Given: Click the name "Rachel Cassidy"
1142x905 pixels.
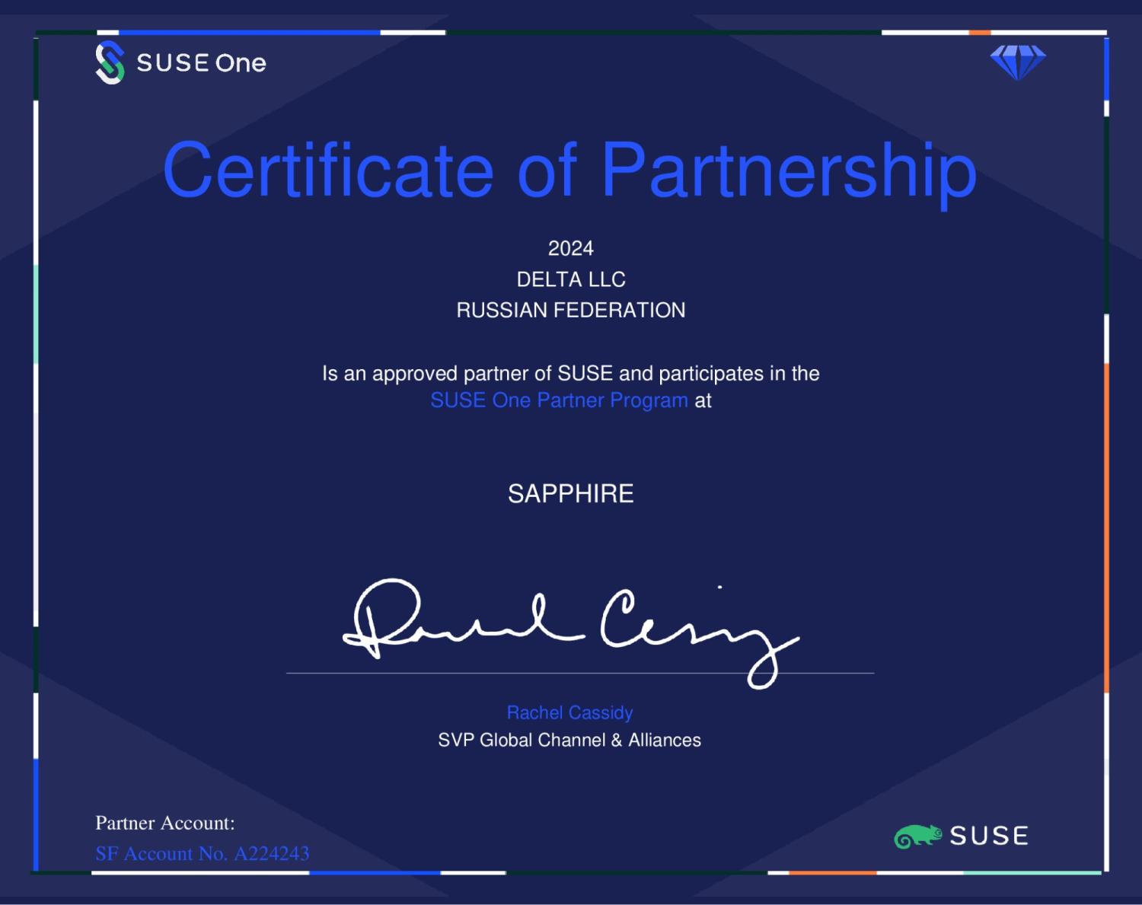Looking at the screenshot, I should click(570, 712).
